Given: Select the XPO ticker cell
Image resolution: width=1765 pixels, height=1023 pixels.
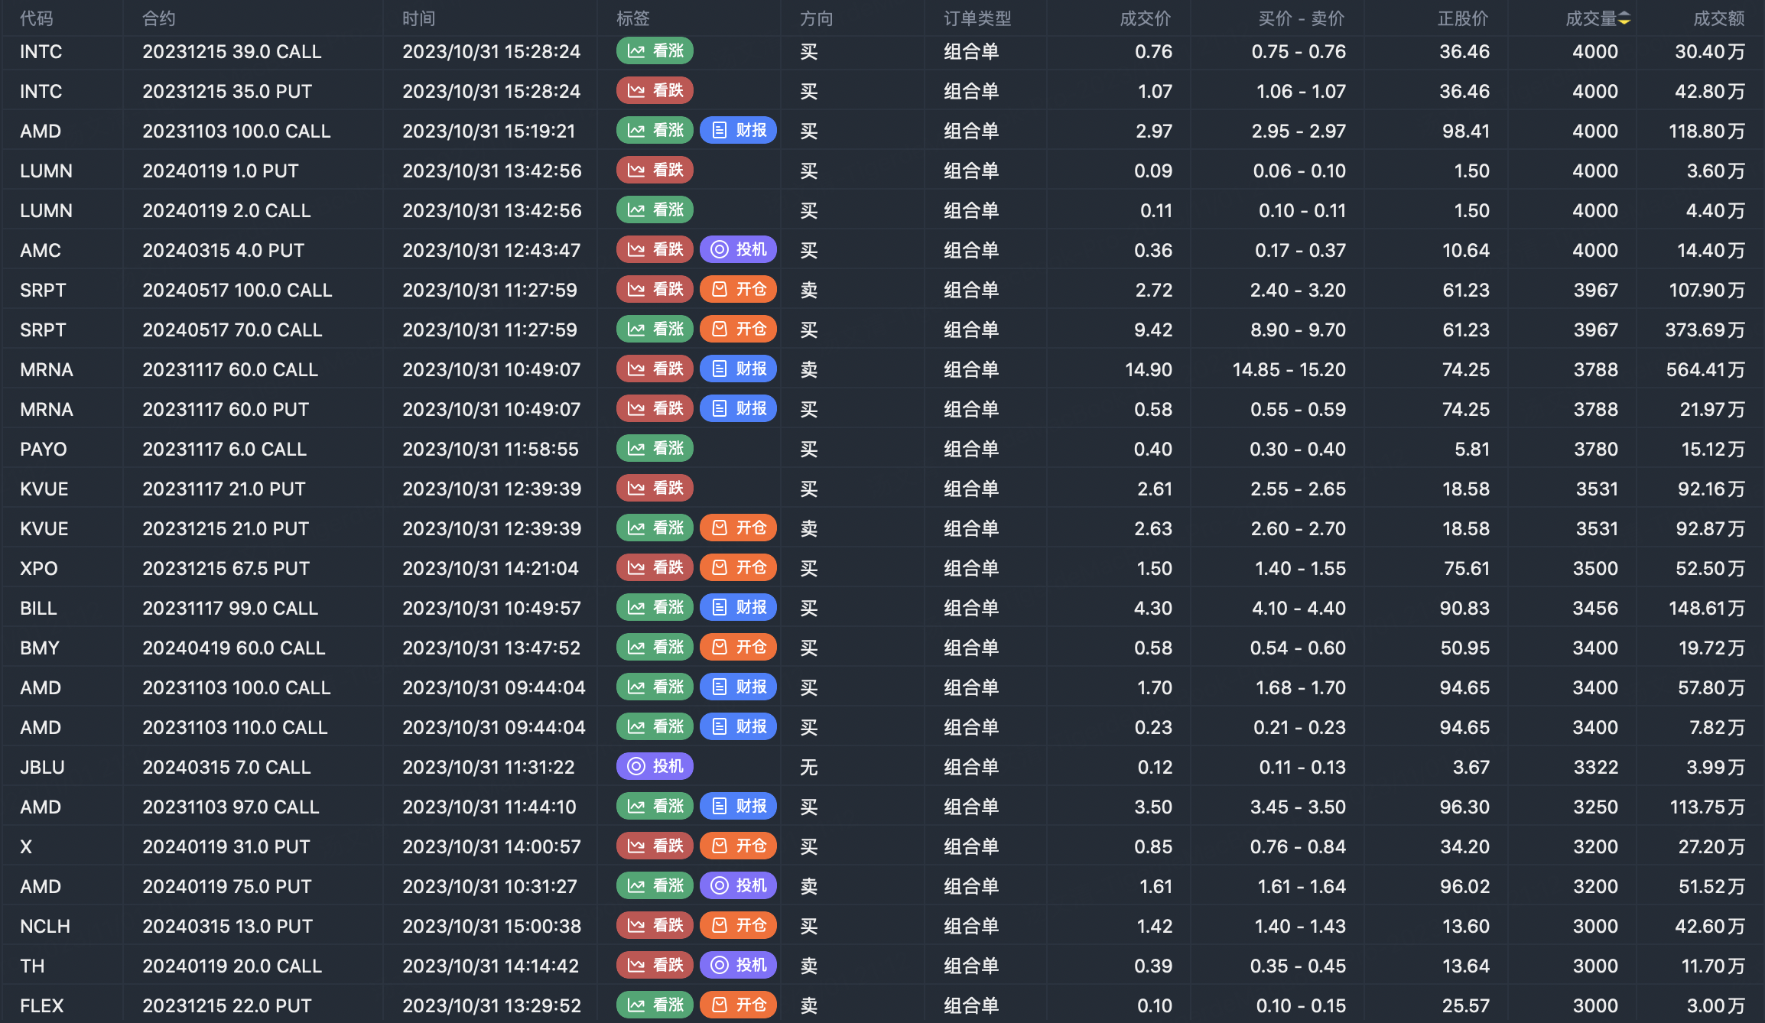Looking at the screenshot, I should click(39, 568).
